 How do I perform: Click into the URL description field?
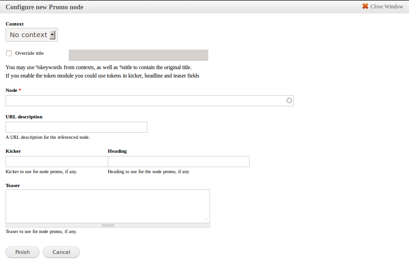76,127
